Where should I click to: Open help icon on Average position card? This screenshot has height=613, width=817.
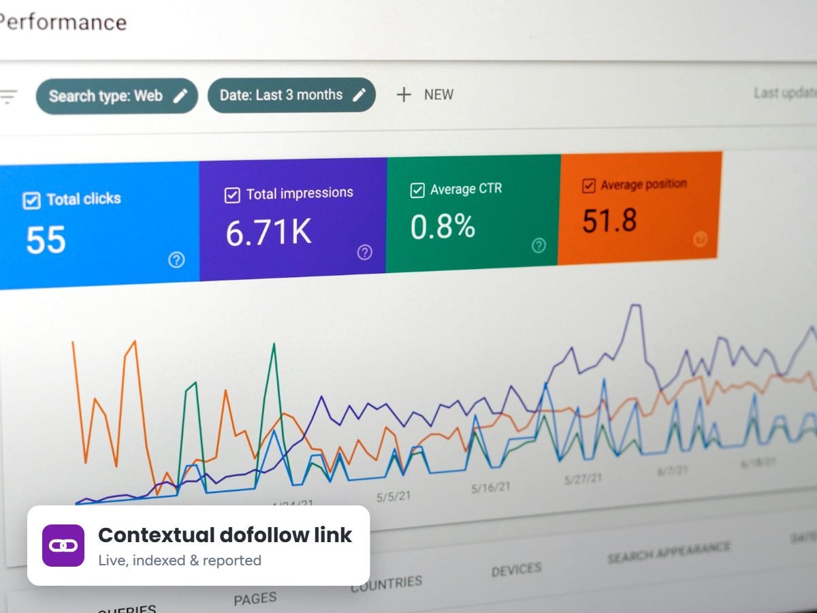pos(700,239)
